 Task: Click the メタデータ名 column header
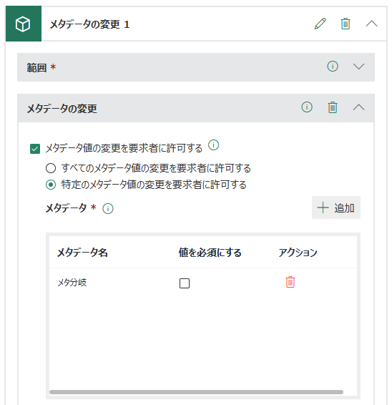(82, 253)
